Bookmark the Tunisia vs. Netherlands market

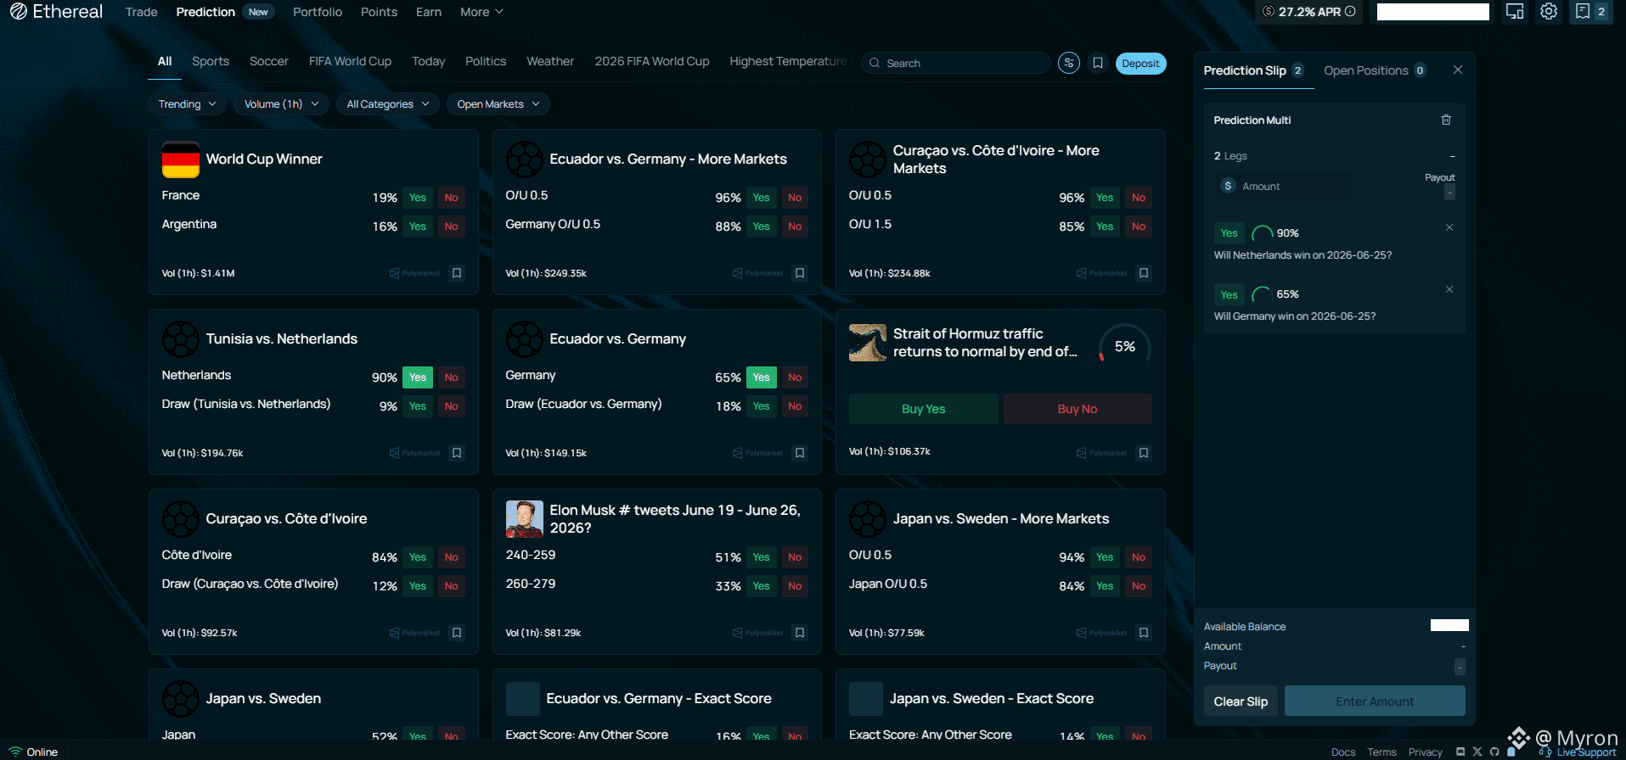point(457,453)
